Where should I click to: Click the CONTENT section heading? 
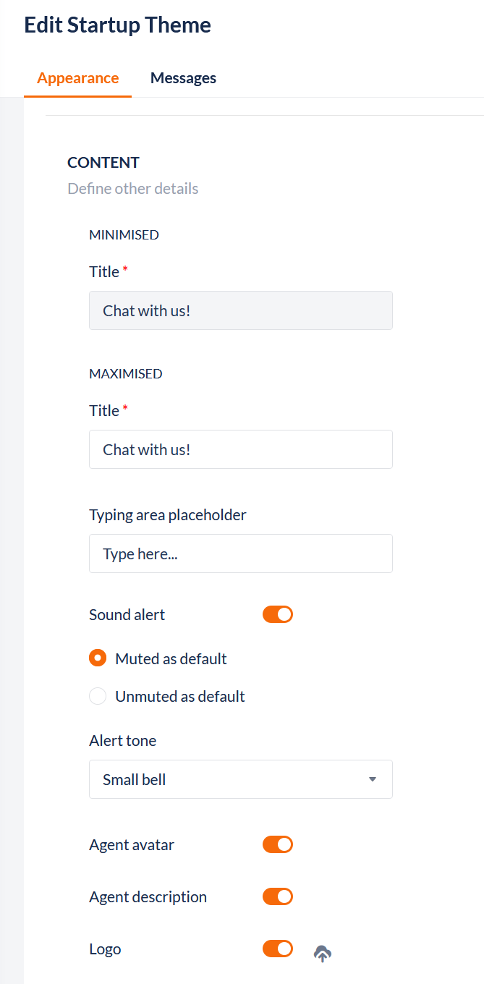coord(103,163)
